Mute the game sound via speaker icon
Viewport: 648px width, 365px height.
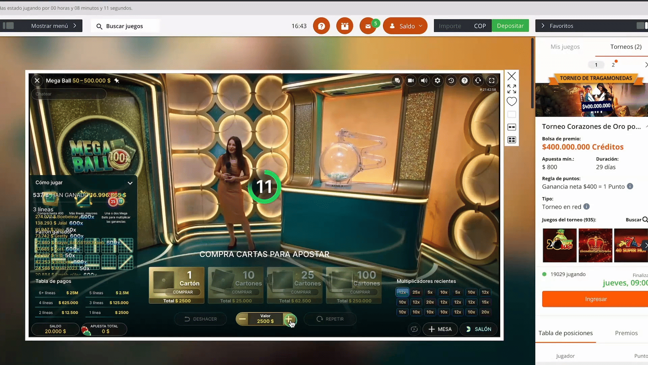pyautogui.click(x=424, y=80)
